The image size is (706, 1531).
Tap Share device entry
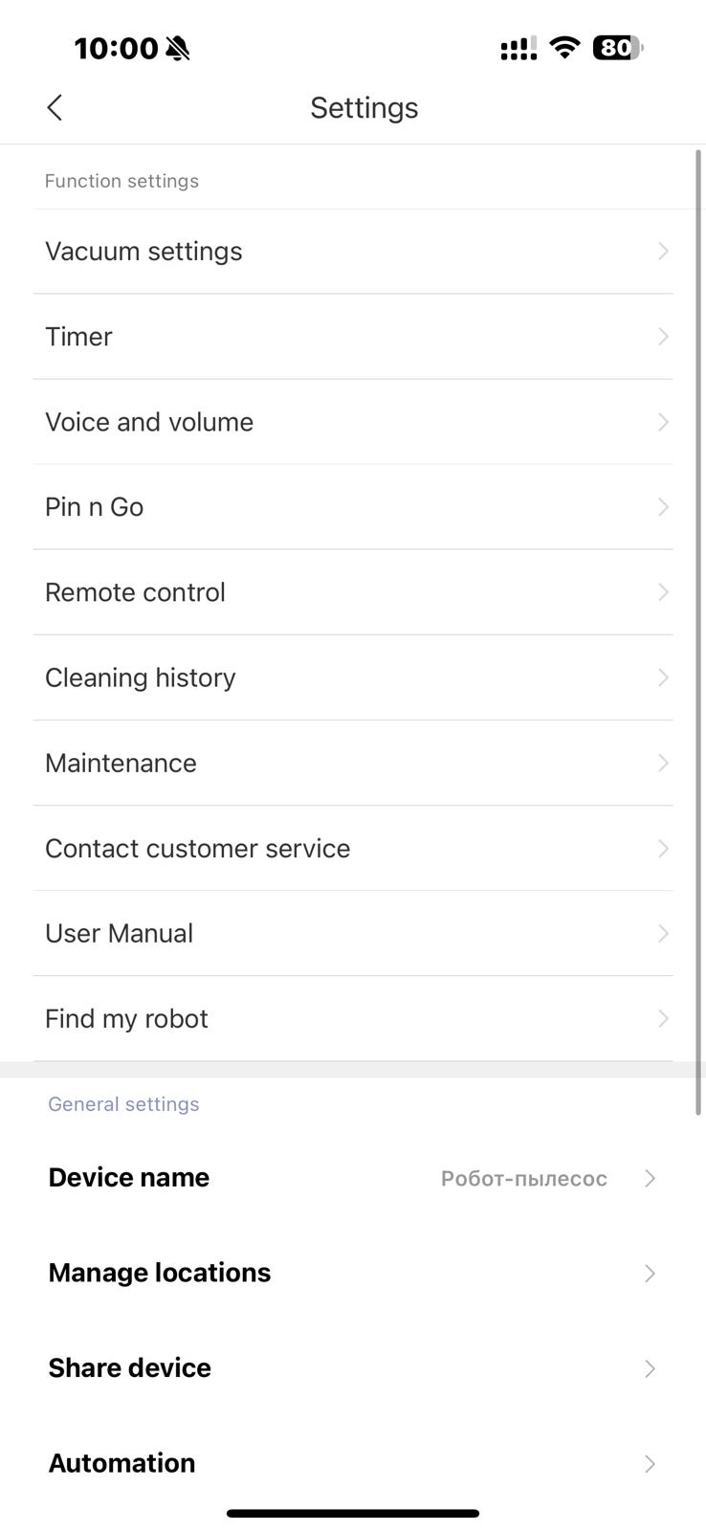353,1368
